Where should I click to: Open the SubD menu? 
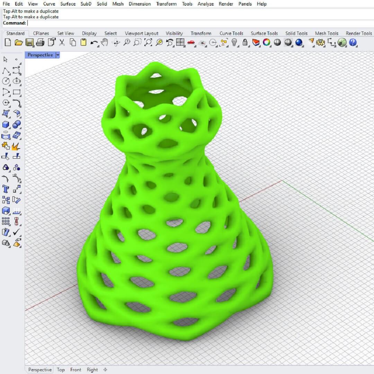86,4
